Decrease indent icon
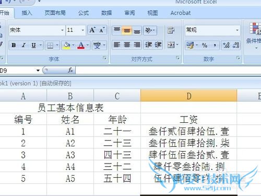The image size is (261, 196). [148, 45]
